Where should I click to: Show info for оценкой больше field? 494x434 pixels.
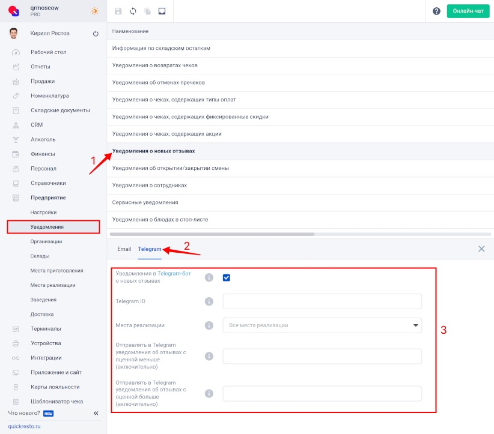tap(209, 393)
